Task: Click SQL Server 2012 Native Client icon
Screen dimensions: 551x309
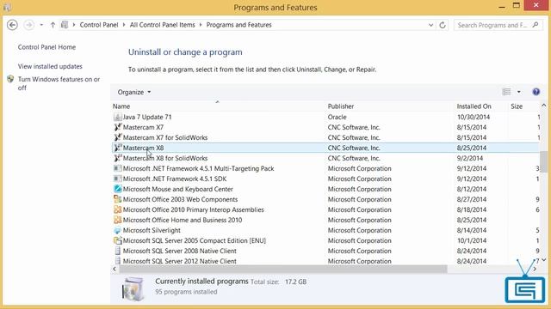Action: point(118,261)
